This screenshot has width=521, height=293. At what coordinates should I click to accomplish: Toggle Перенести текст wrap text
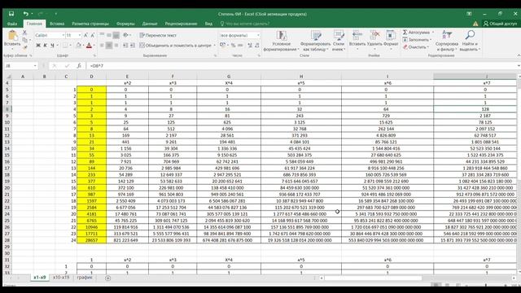click(x=158, y=35)
